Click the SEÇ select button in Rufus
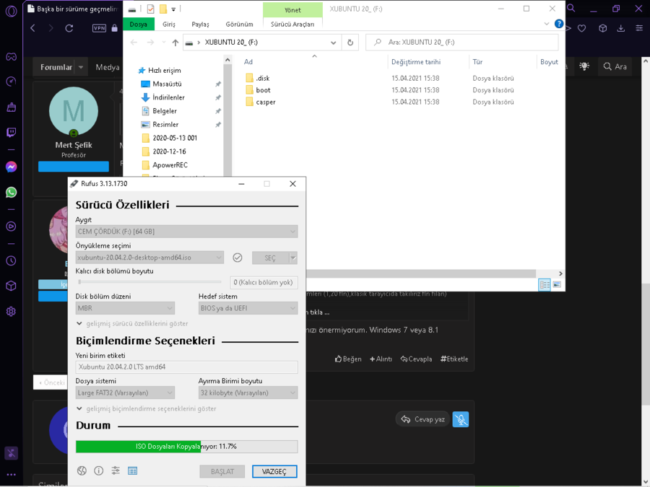650x487 pixels. (270, 258)
